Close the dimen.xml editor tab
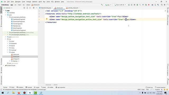This screenshot has width=169, height=95. pyautogui.click(x=64, y=8)
